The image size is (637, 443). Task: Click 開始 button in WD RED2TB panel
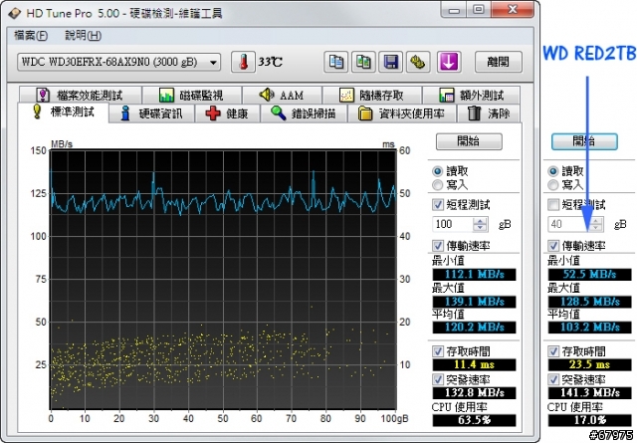pyautogui.click(x=584, y=141)
